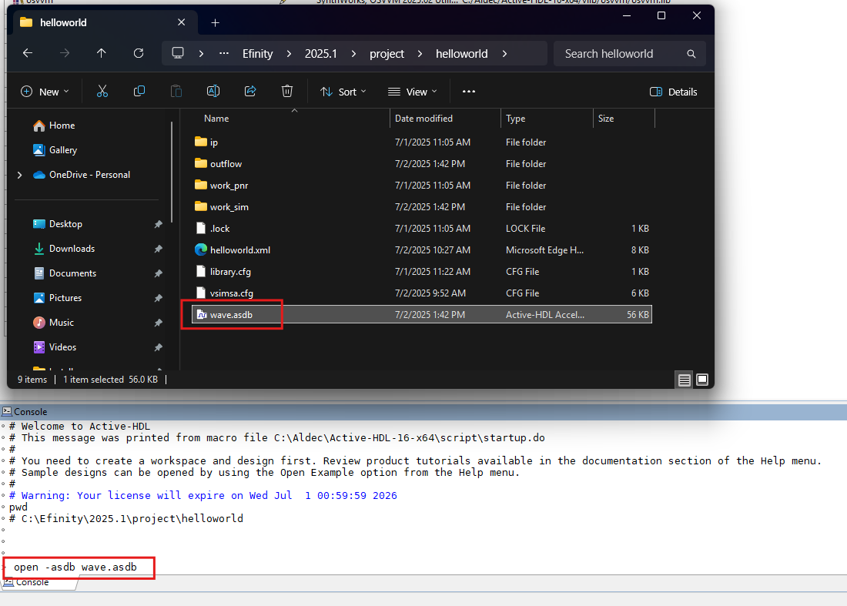
Task: Open the See more ellipsis menu
Action: [x=469, y=92]
